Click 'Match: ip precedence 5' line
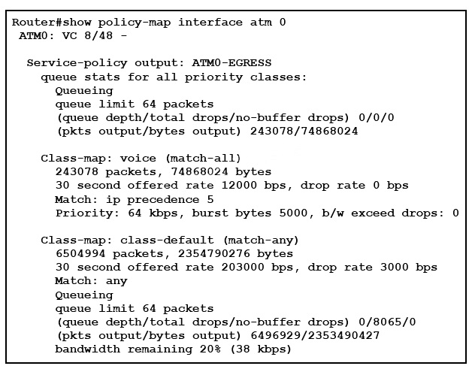Image resolution: width=469 pixels, height=369 pixels. click(x=135, y=199)
